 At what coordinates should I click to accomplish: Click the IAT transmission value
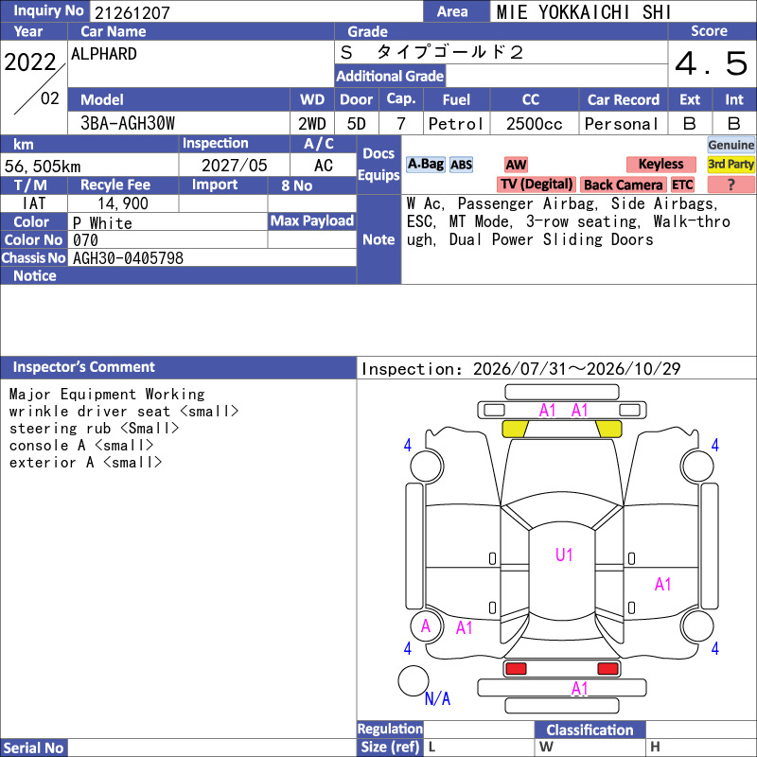34,203
